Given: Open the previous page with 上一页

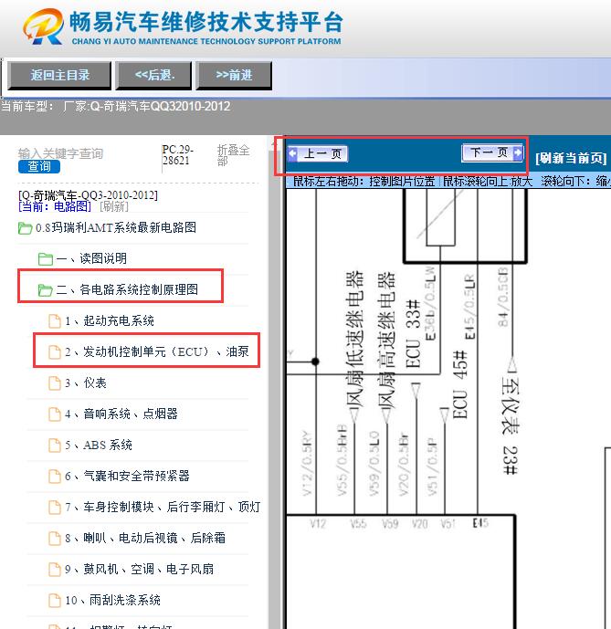Looking at the screenshot, I should (x=318, y=153).
